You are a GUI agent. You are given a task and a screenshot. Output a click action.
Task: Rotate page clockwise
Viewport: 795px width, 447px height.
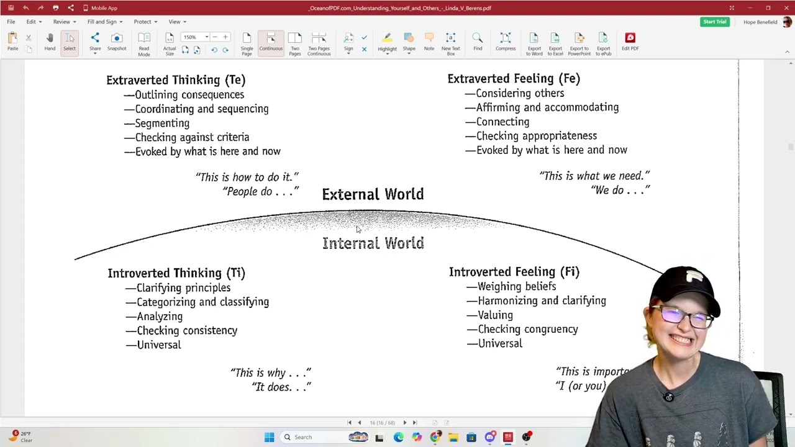pos(225,50)
